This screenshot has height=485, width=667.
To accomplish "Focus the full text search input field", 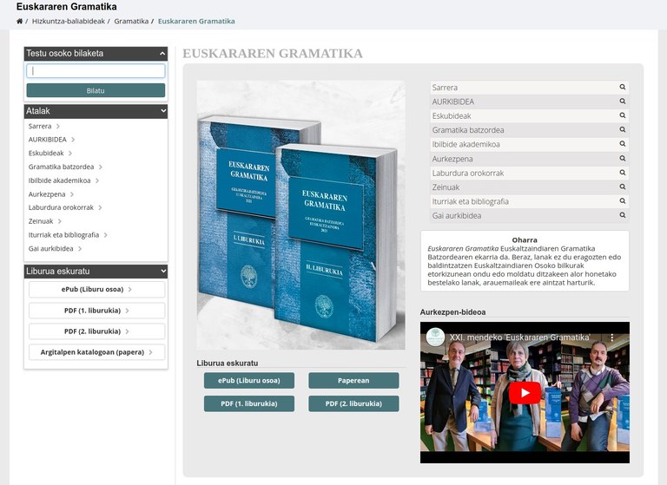I will (x=96, y=71).
